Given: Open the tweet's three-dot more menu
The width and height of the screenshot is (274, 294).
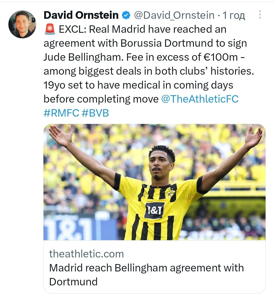Looking at the screenshot, I should pos(260,15).
